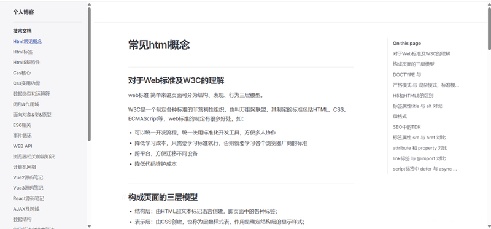Open 面向对象&类&原型 sidebar link
491x229 pixels.
(32, 115)
